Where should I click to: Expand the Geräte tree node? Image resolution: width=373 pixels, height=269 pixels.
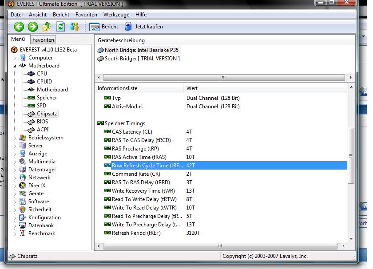coord(15,194)
